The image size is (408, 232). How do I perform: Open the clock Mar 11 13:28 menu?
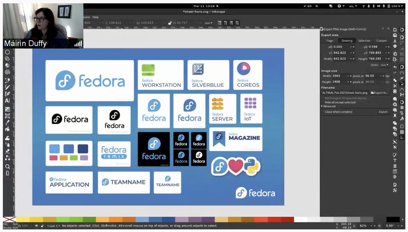coord(204,6)
